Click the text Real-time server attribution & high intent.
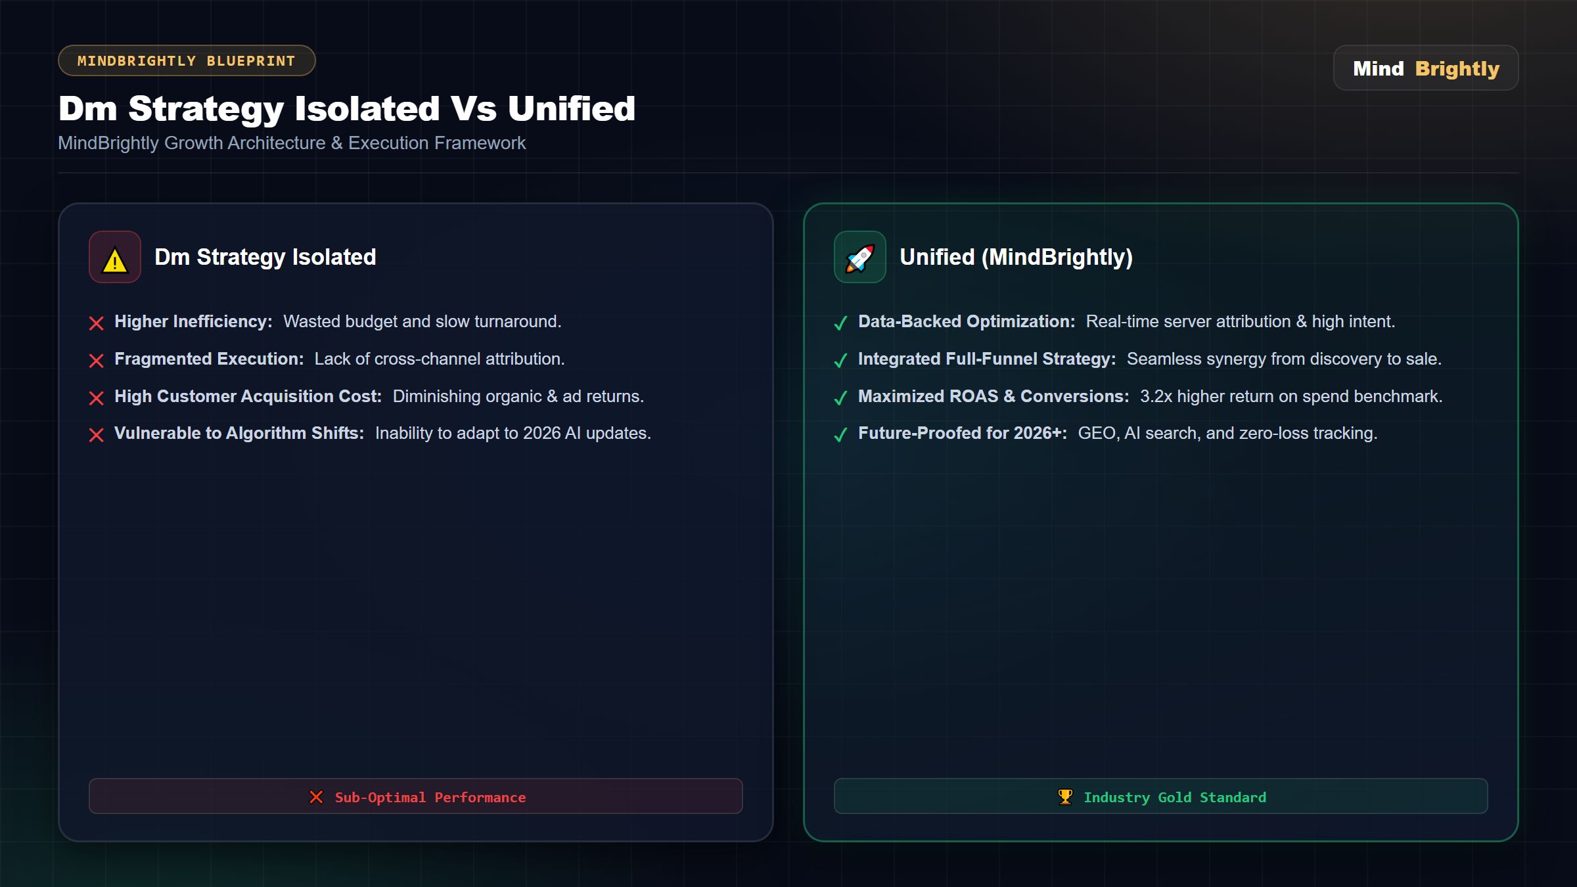 [1241, 321]
